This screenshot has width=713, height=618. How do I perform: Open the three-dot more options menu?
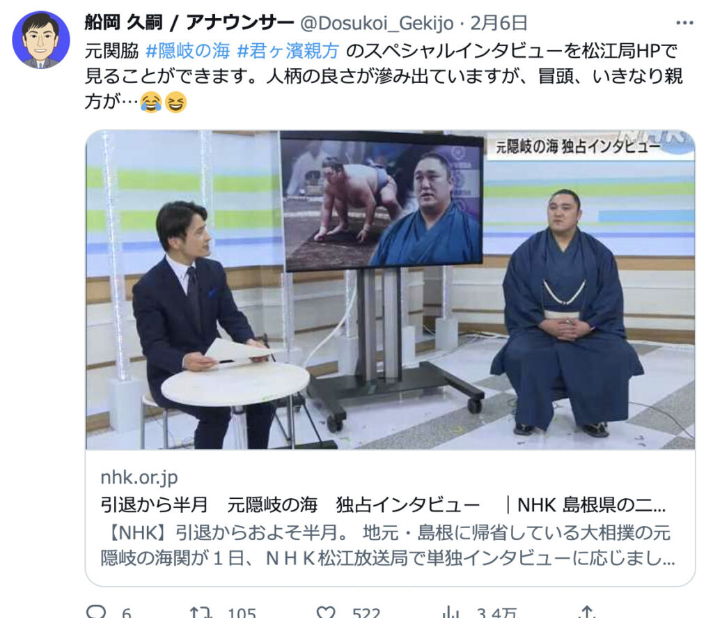684,23
